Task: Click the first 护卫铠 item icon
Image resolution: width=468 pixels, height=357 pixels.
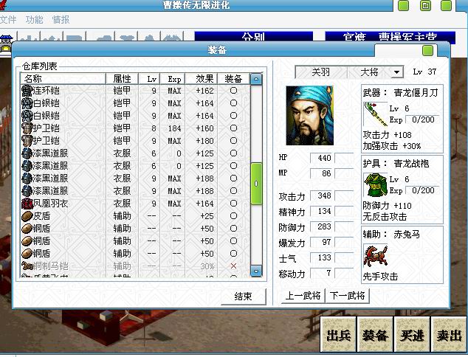Action: [x=27, y=128]
